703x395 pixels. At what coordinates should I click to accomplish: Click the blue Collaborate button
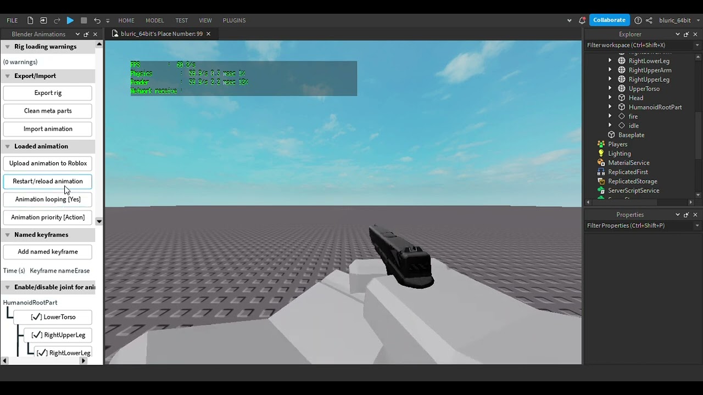click(x=609, y=20)
